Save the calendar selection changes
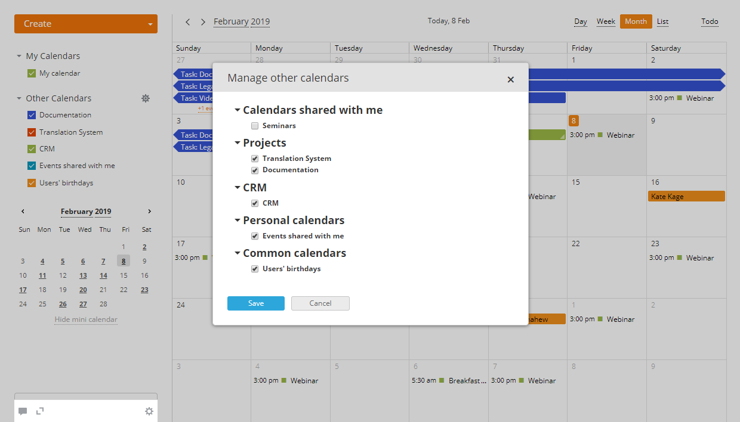The image size is (740, 422). [x=255, y=303]
